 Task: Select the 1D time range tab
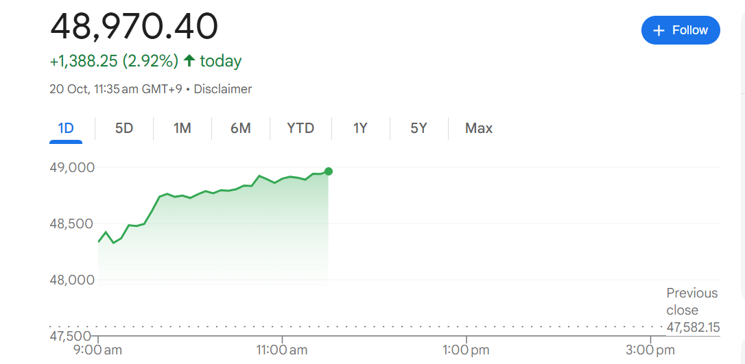66,128
